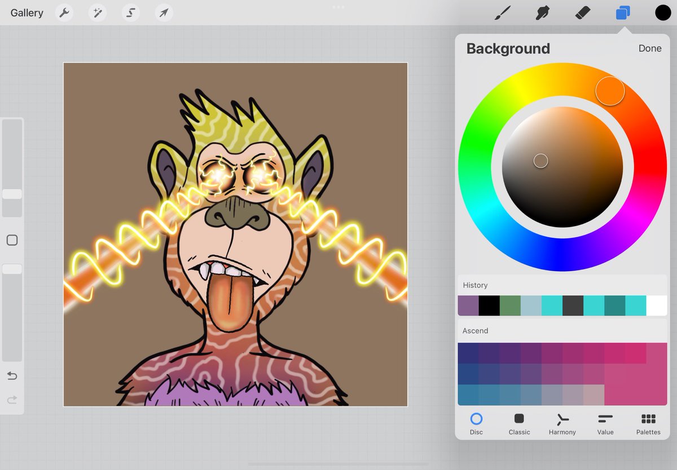Tap the Undo arrow in the sidebar
Screen dimensions: 677x470
coord(12,376)
